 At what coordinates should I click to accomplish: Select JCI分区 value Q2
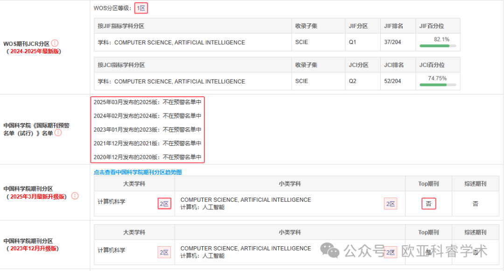pyautogui.click(x=352, y=81)
